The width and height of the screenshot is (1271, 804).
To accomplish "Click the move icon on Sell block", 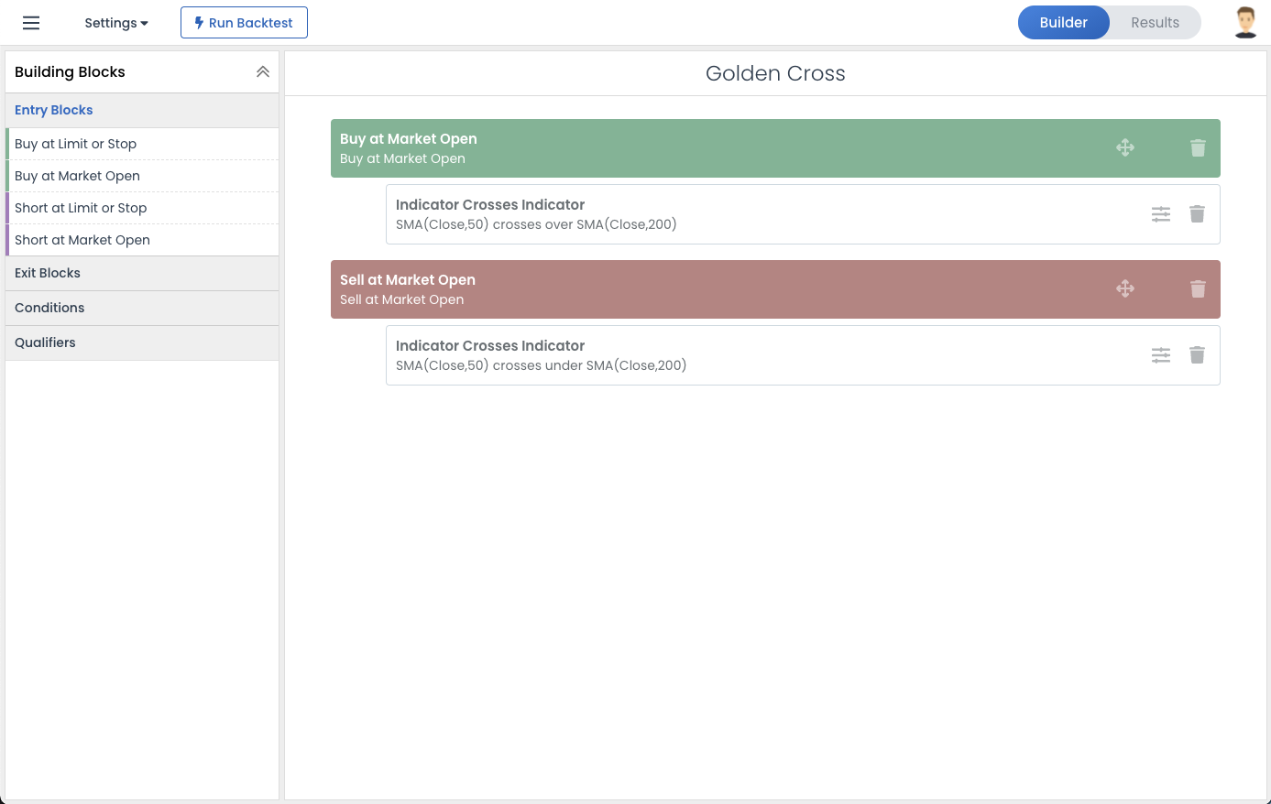I will [1125, 288].
